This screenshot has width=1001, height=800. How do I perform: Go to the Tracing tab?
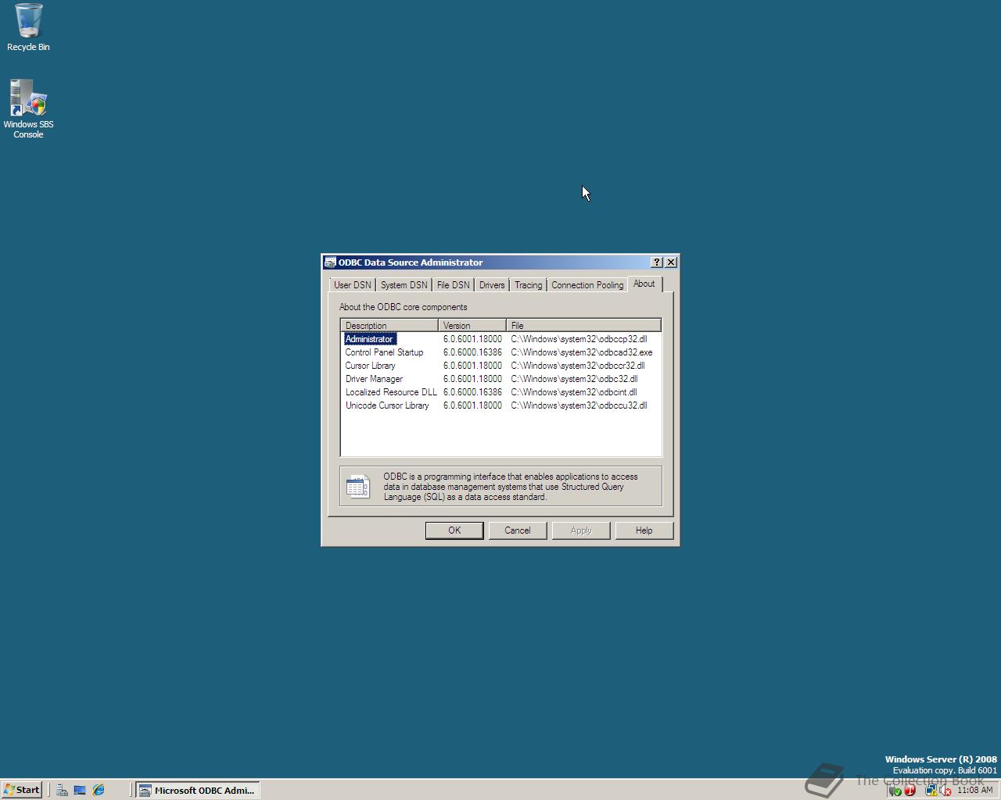pyautogui.click(x=529, y=285)
